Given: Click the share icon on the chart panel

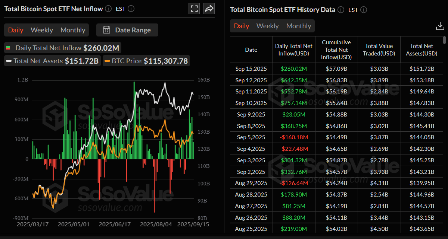Looking at the screenshot, I should 209,9.
